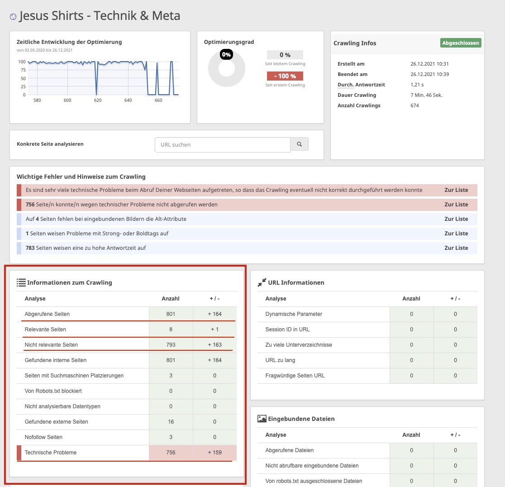Click the arrows icon beside URL Informationen
505x487 pixels.
[x=262, y=282]
